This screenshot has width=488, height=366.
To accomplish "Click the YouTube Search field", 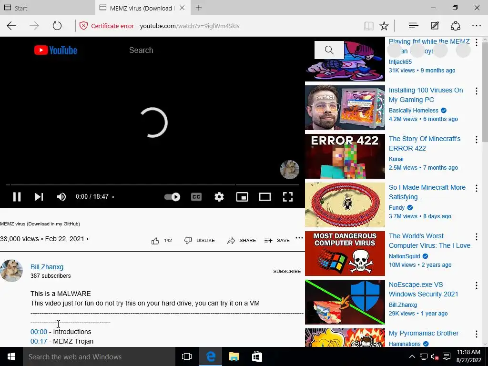I will (x=218, y=50).
